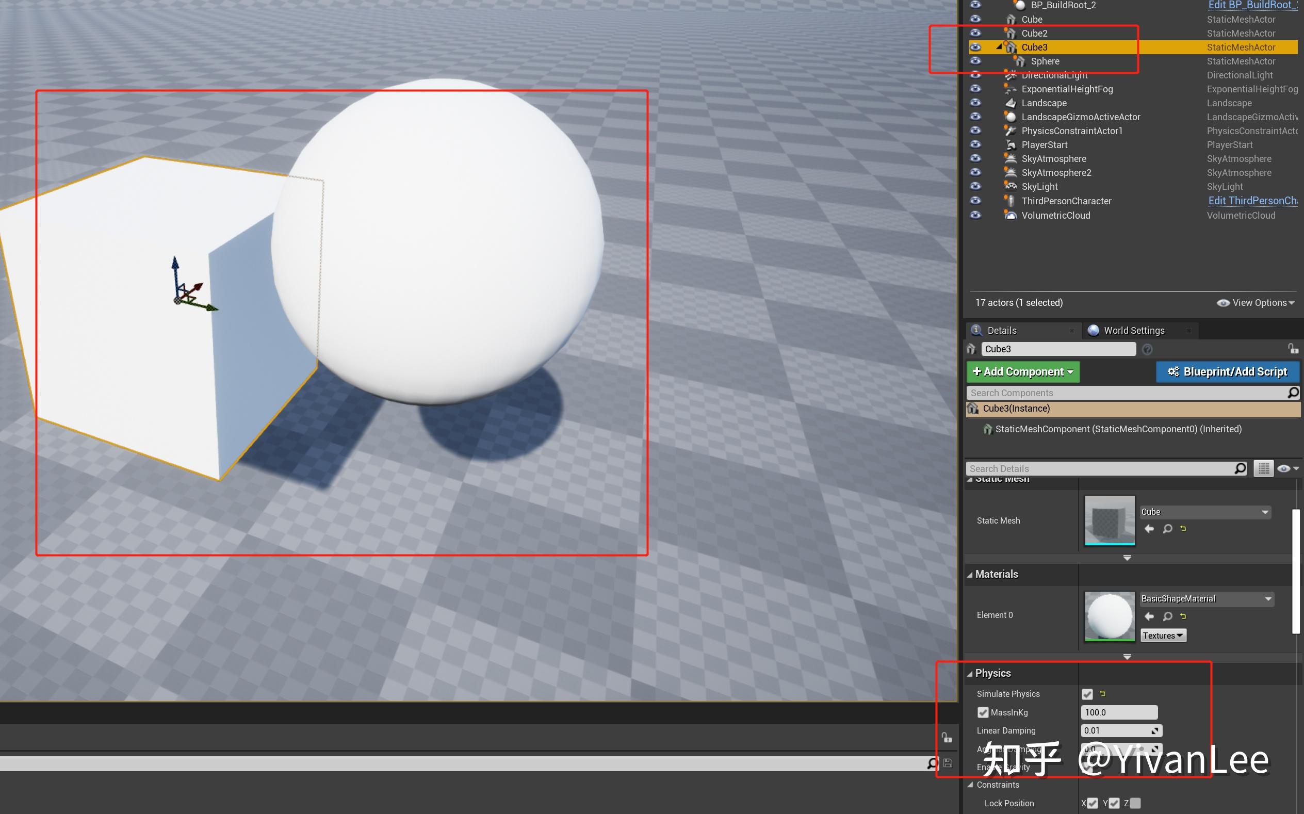Viewport: 1304px width, 814px height.
Task: Collapse the Materials section
Action: pyautogui.click(x=970, y=575)
